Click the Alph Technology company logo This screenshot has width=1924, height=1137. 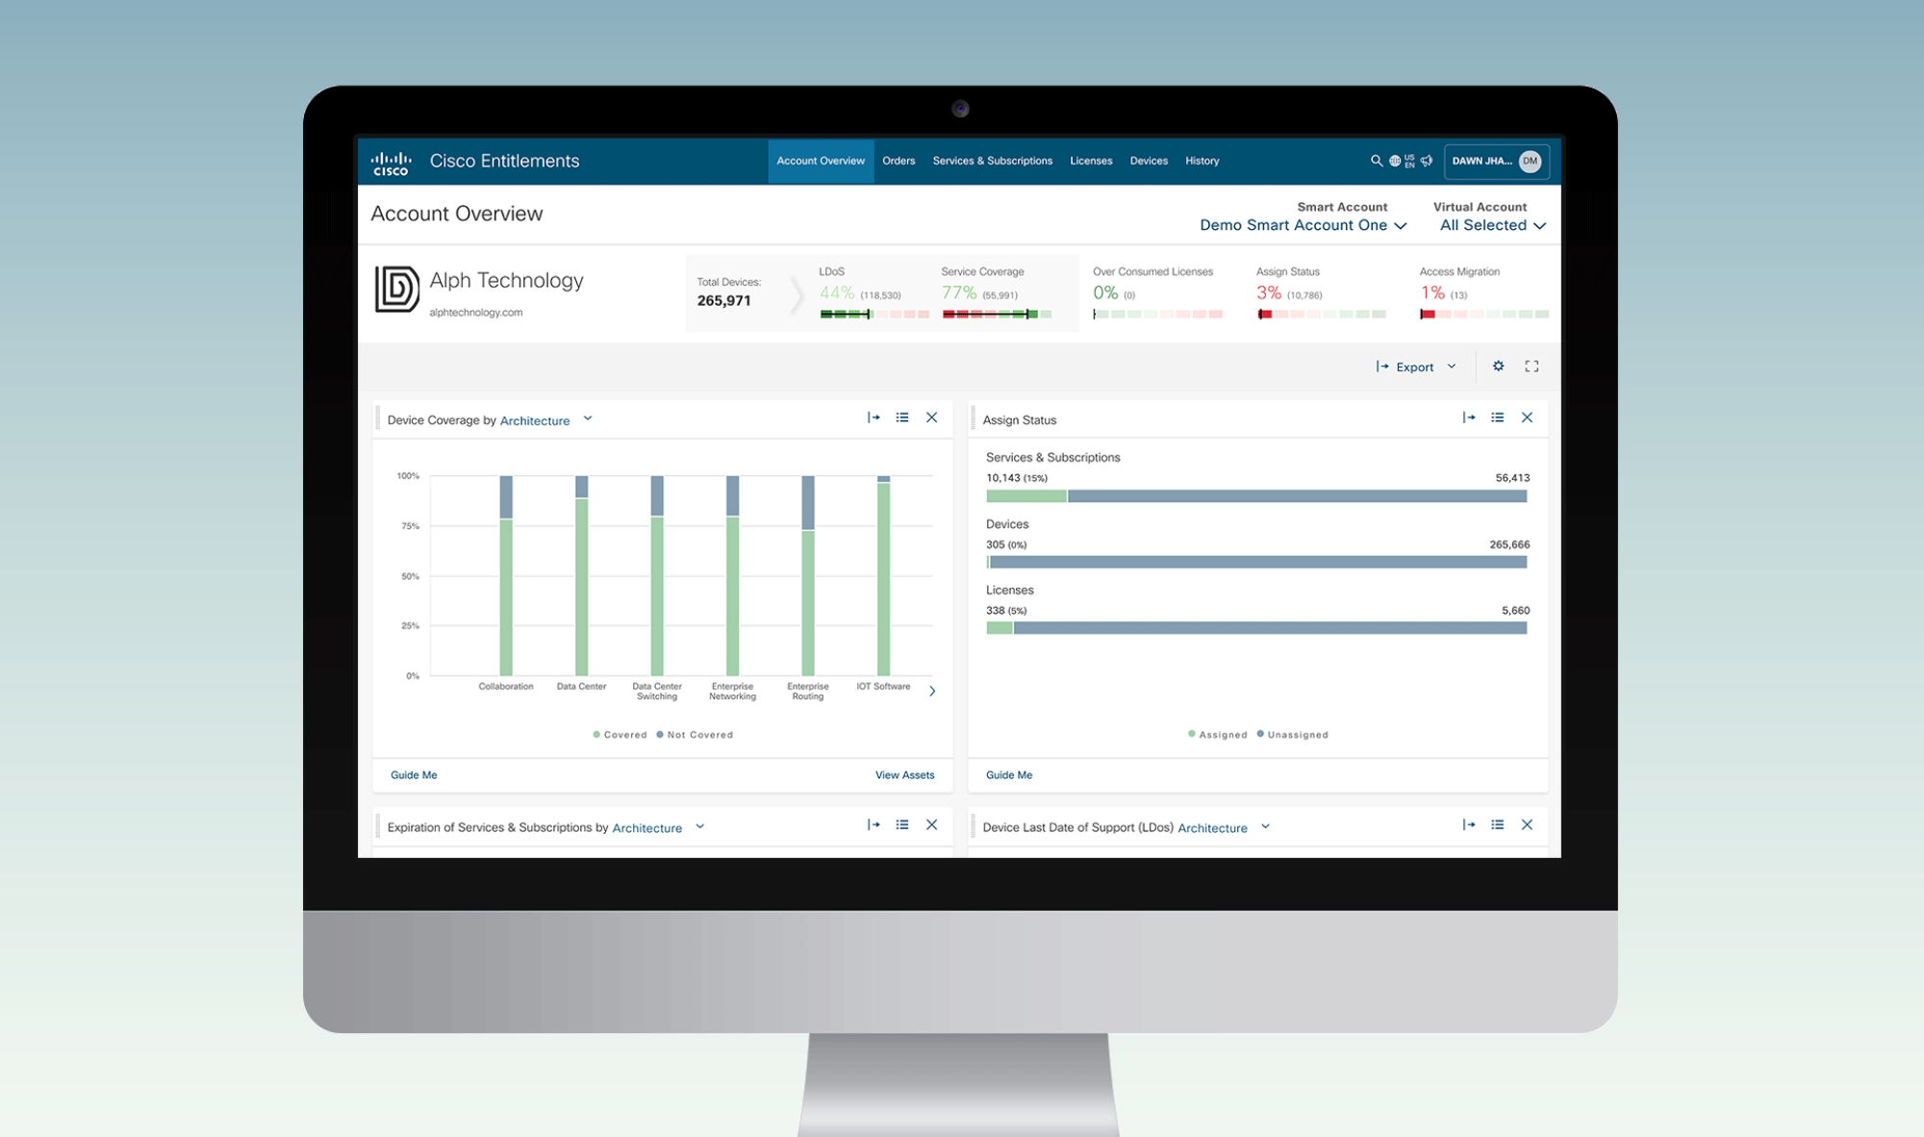point(396,289)
